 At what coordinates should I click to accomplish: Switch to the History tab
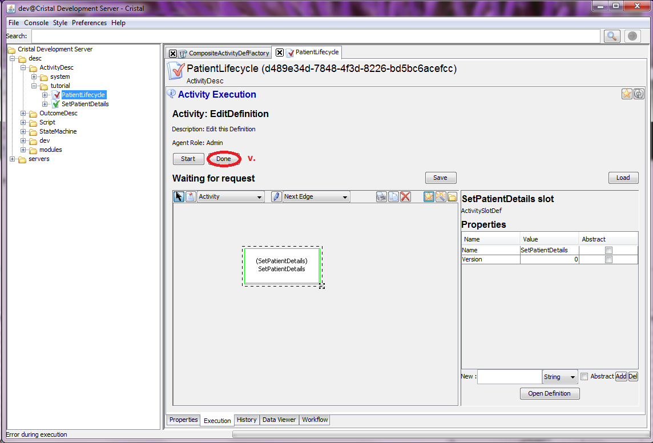click(x=247, y=420)
